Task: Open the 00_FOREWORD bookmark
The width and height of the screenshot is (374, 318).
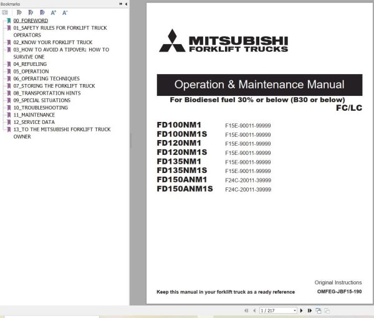Action: pos(31,21)
